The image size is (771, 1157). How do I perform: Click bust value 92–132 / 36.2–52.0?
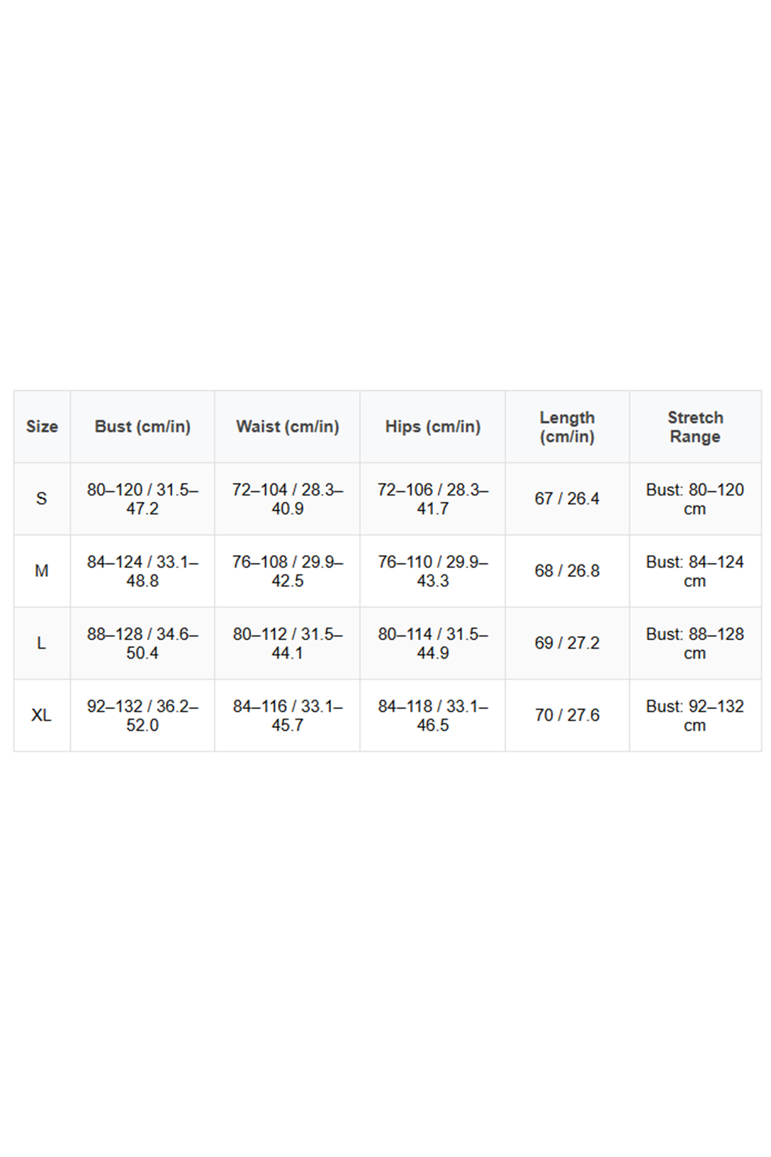(142, 715)
